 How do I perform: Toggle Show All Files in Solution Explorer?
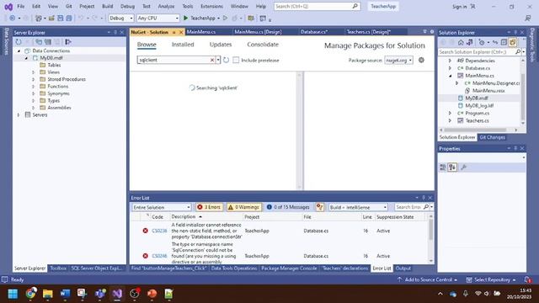pyautogui.click(x=513, y=42)
